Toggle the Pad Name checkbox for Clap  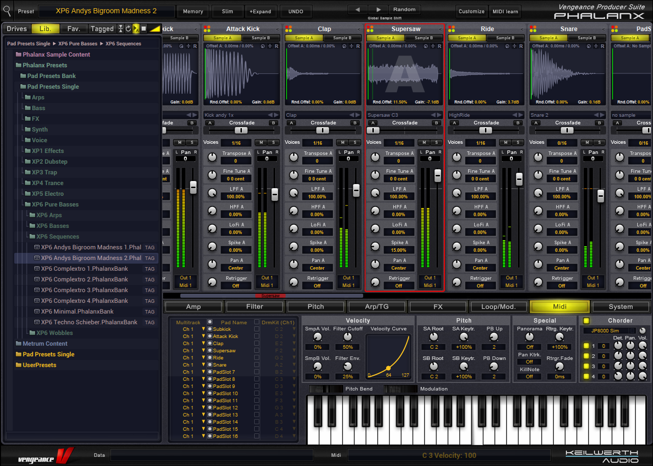(x=209, y=344)
